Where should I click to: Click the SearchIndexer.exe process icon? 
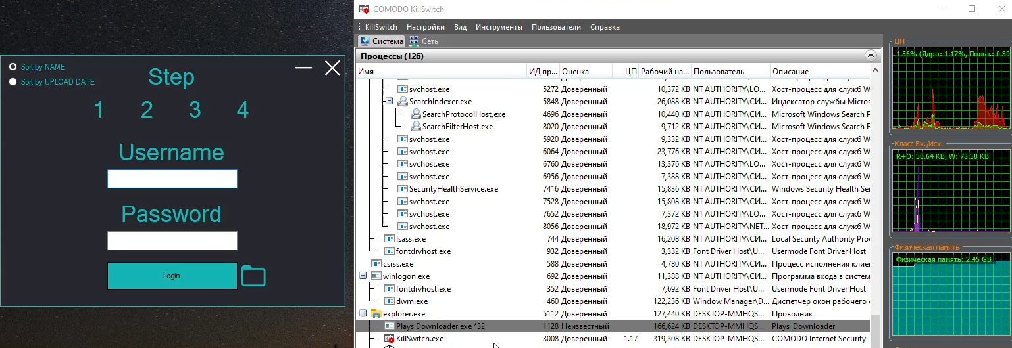pyautogui.click(x=403, y=102)
